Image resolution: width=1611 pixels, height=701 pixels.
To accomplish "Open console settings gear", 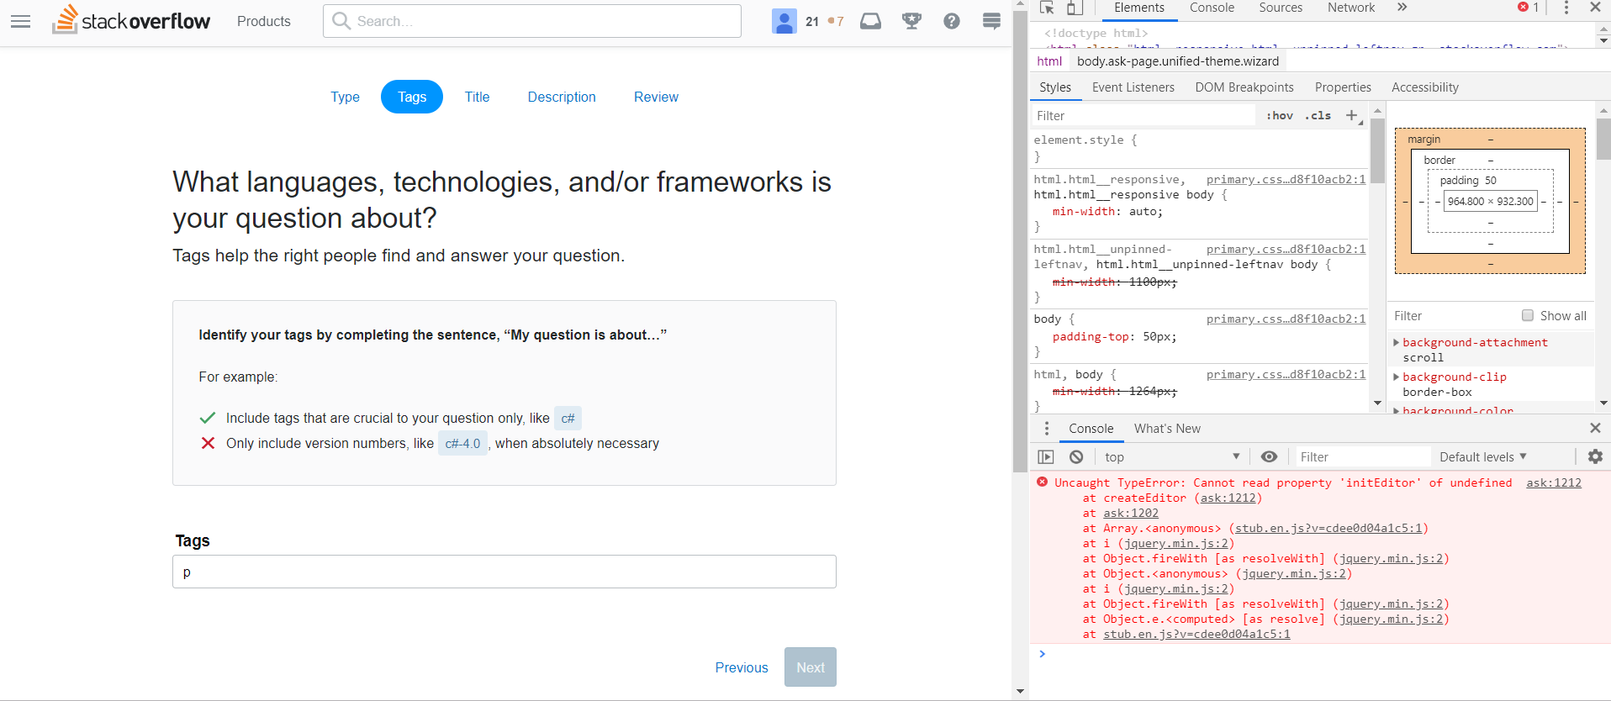I will coord(1595,457).
